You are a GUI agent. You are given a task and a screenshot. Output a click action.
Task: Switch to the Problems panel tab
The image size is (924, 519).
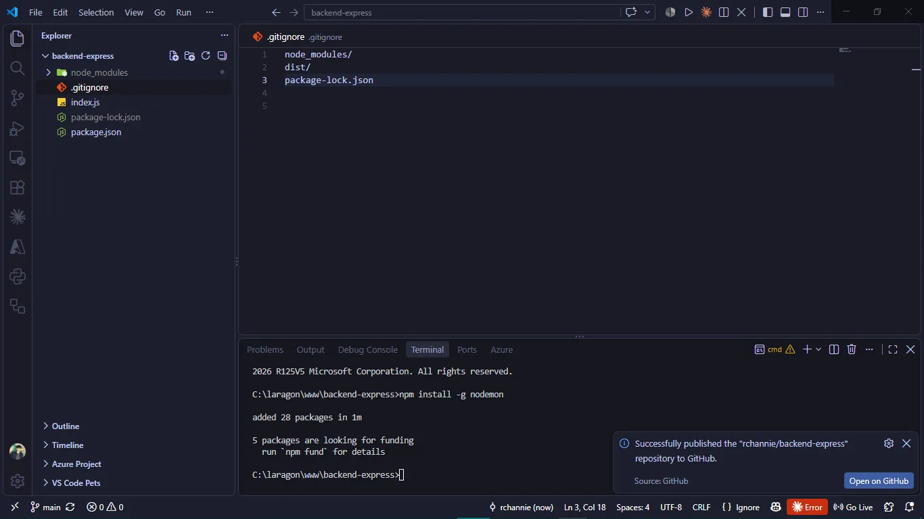pyautogui.click(x=265, y=349)
